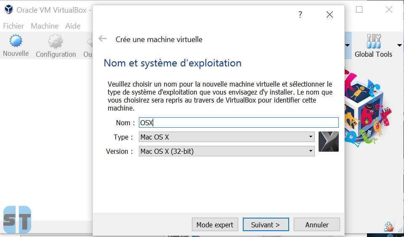The height and width of the screenshot is (237, 404).
Task: Open the Fichier menu
Action: pyautogui.click(x=13, y=26)
